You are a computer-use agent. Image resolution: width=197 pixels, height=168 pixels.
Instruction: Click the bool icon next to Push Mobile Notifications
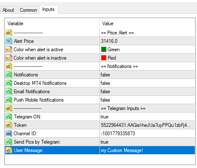pyautogui.click(x=9, y=100)
